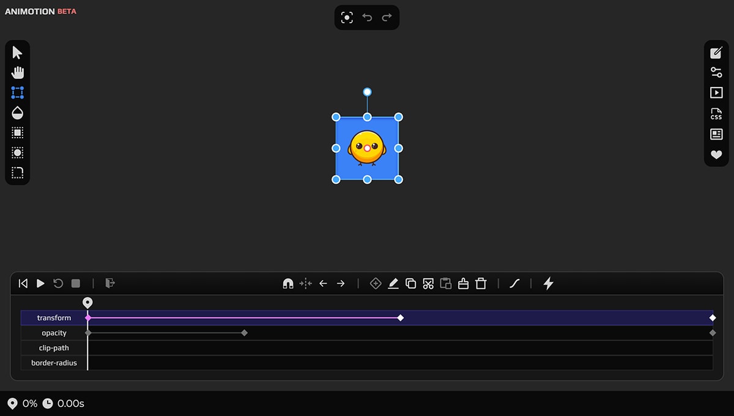Open the easing curve editor

[x=515, y=283]
